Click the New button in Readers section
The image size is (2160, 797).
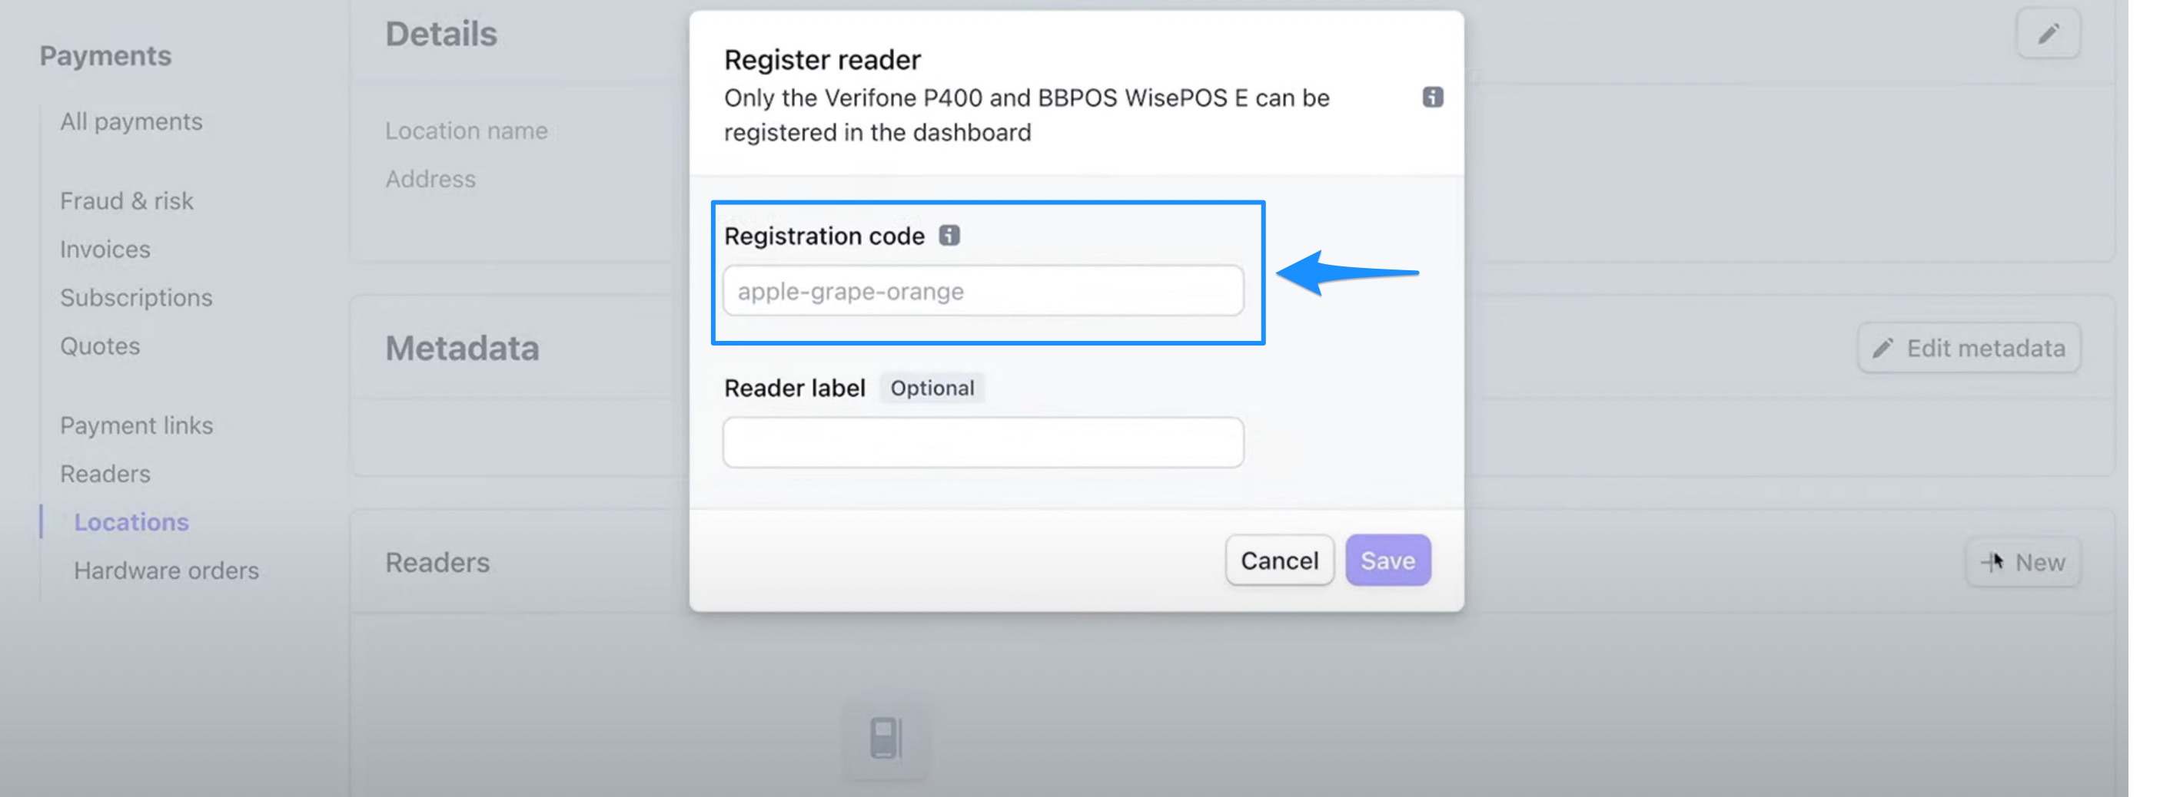click(2023, 562)
